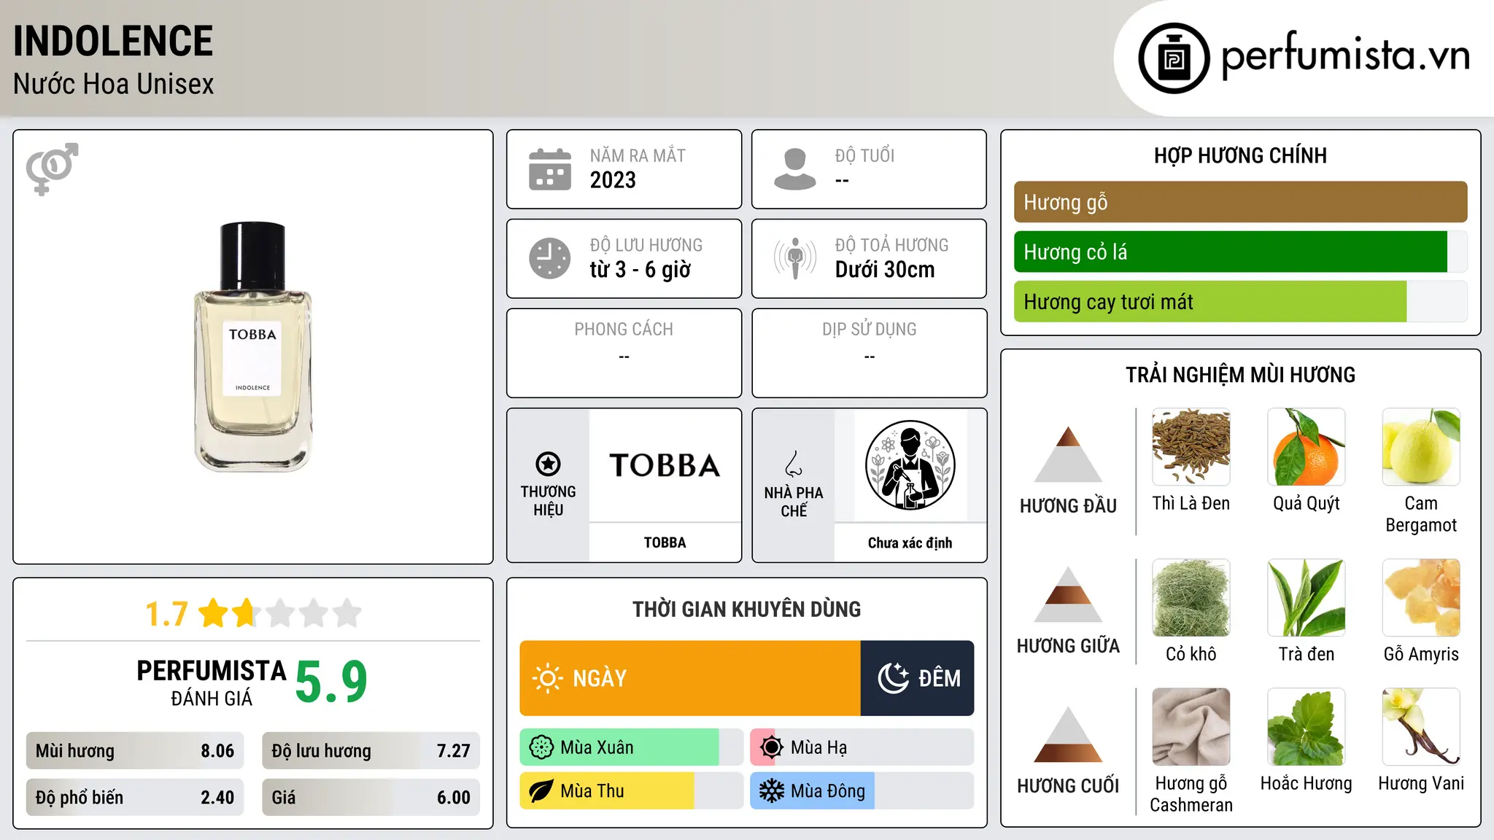1494x840 pixels.
Task: Click the Mùa Hạ season bar
Action: tap(862, 747)
